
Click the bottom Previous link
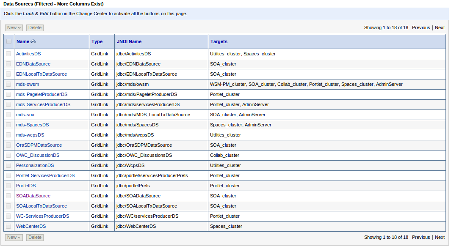(421, 237)
